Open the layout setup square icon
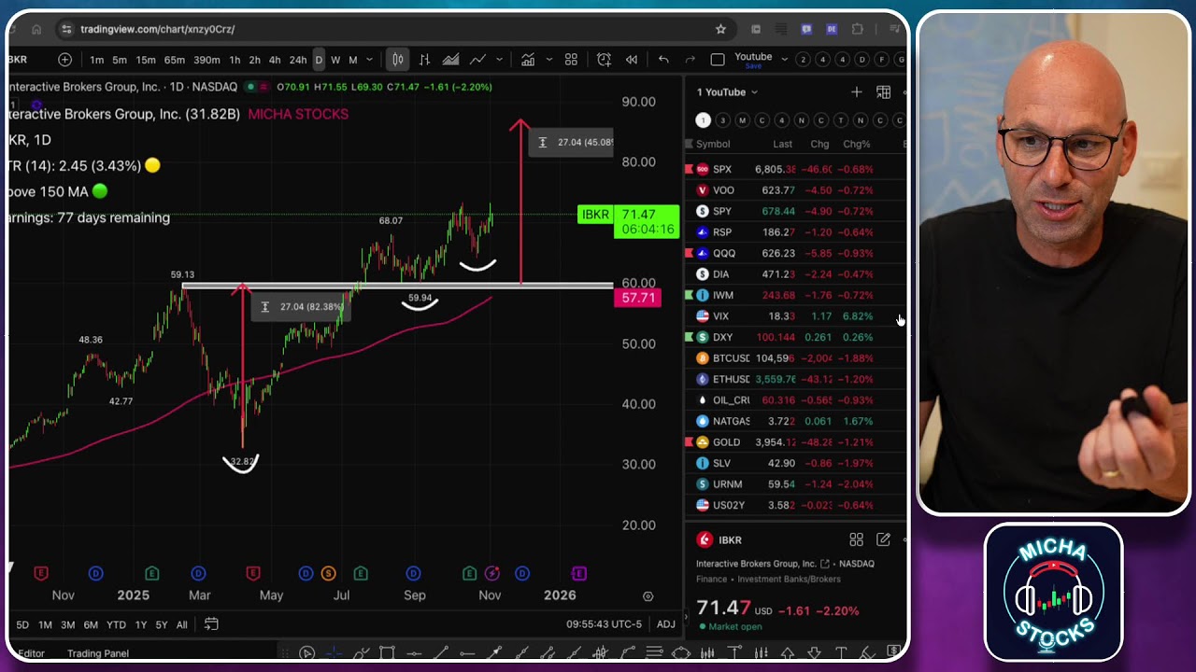Image resolution: width=1196 pixels, height=672 pixels. pyautogui.click(x=718, y=60)
